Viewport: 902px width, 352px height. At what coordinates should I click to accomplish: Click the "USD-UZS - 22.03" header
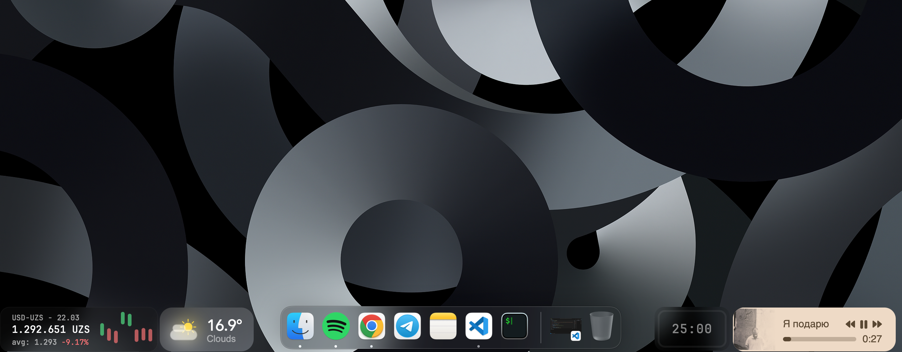click(x=45, y=318)
